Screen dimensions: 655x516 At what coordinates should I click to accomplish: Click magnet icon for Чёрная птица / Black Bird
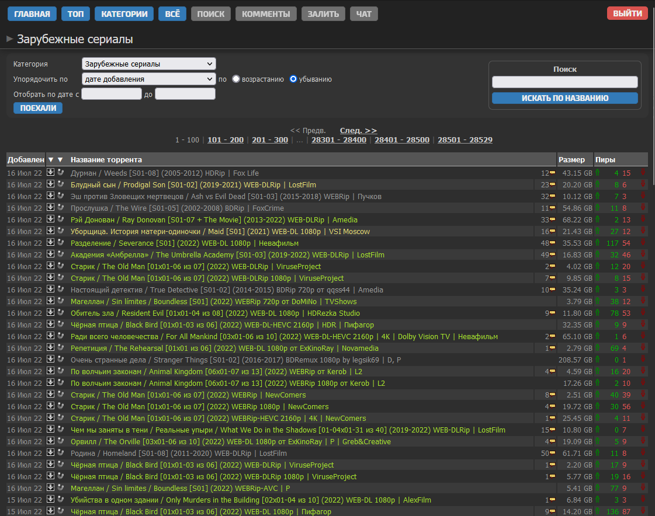61,325
